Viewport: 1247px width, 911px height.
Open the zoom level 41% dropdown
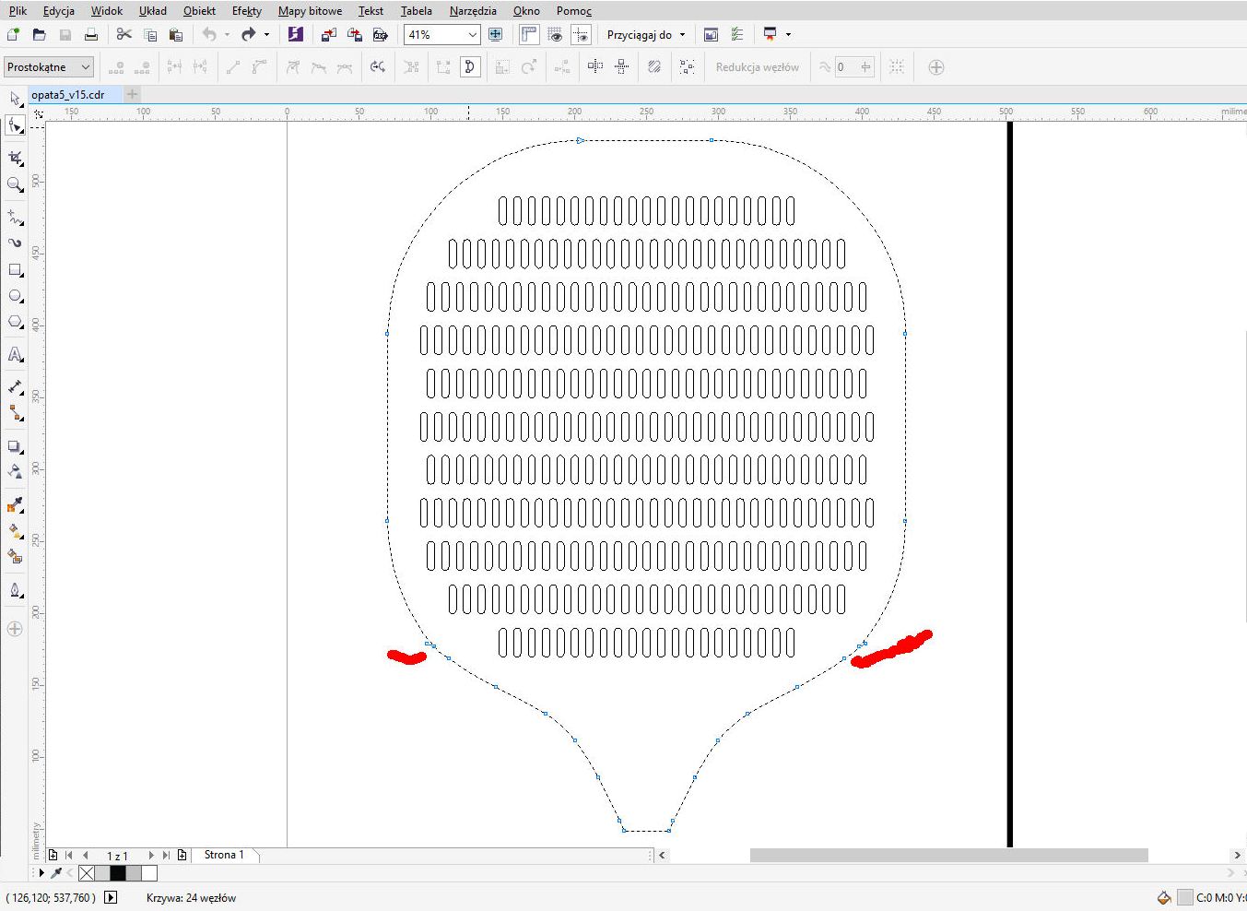472,35
